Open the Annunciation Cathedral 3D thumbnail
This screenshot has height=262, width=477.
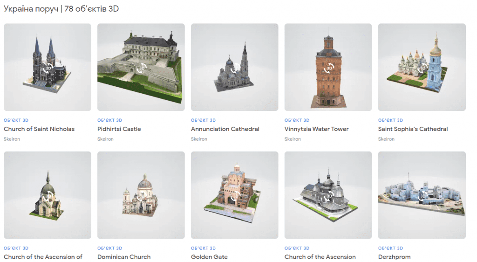(x=235, y=67)
